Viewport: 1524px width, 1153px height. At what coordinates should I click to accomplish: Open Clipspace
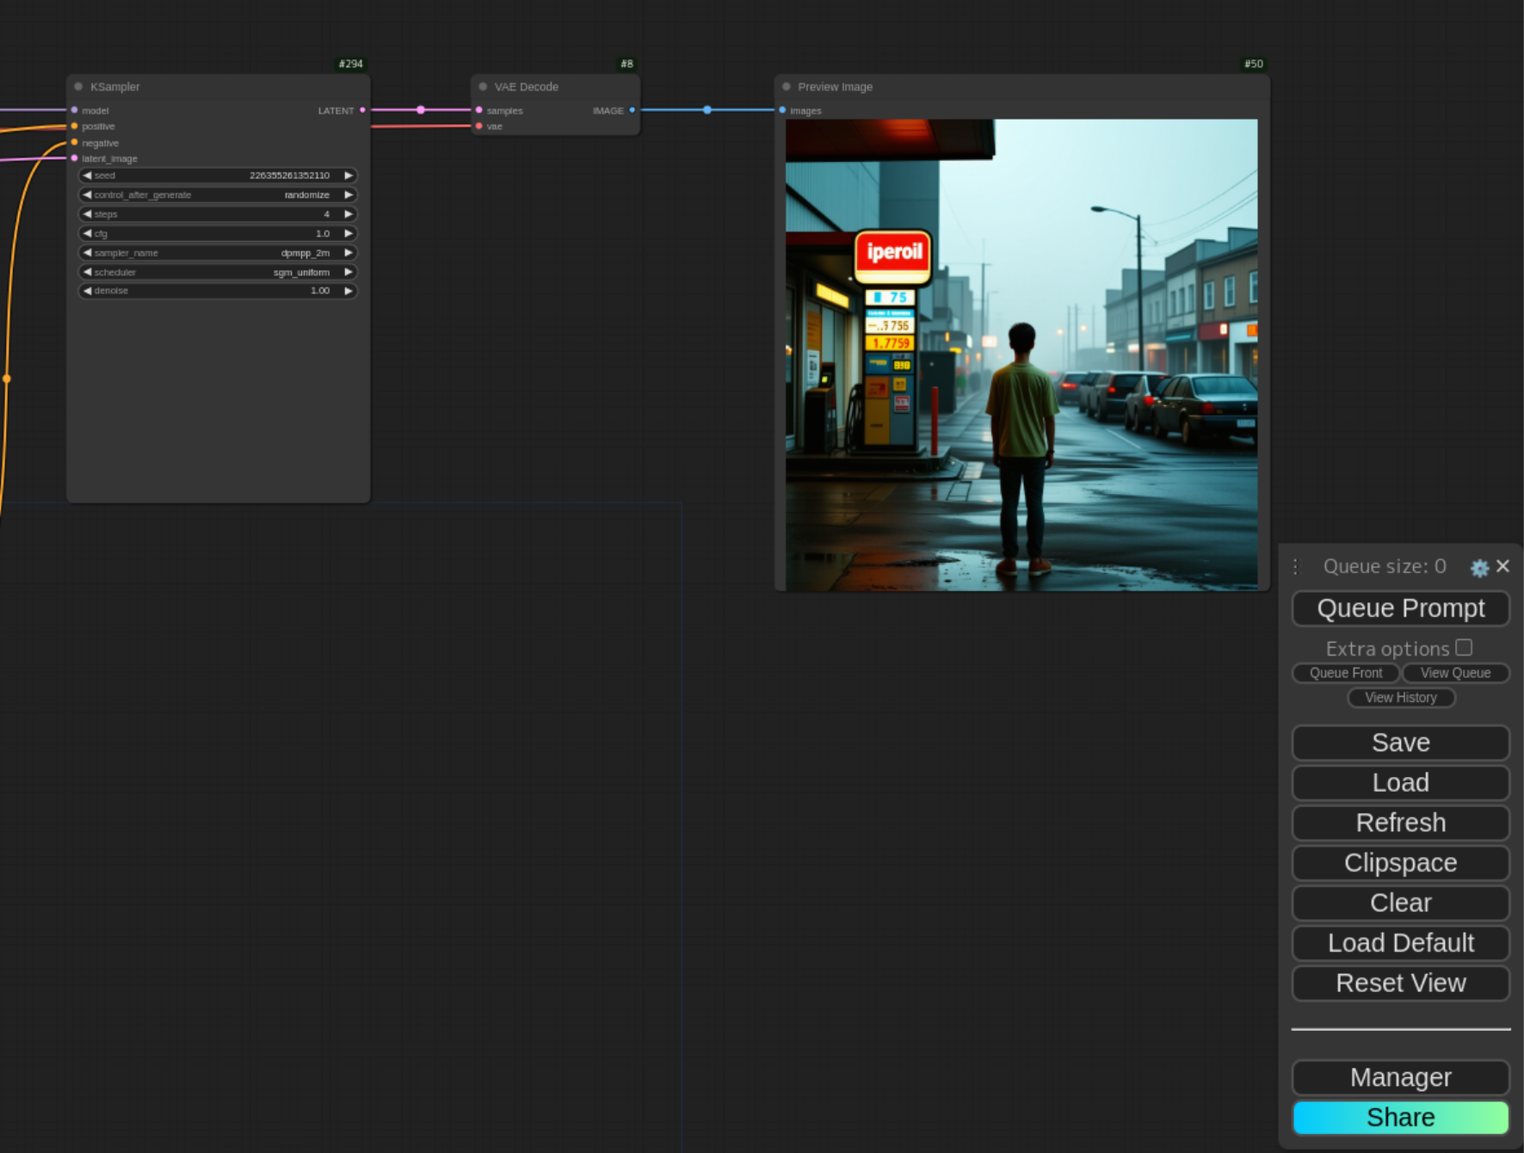pyautogui.click(x=1400, y=863)
